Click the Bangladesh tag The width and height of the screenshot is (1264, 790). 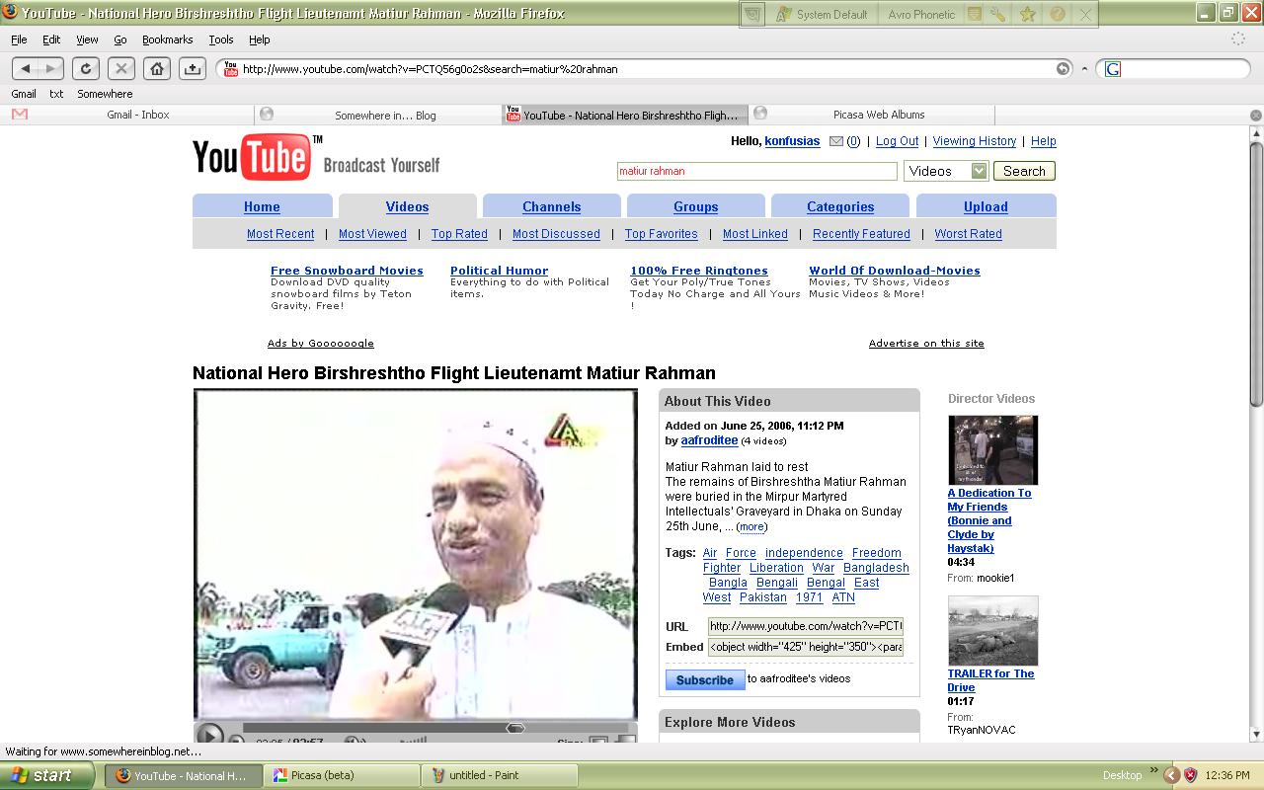pyautogui.click(x=876, y=568)
